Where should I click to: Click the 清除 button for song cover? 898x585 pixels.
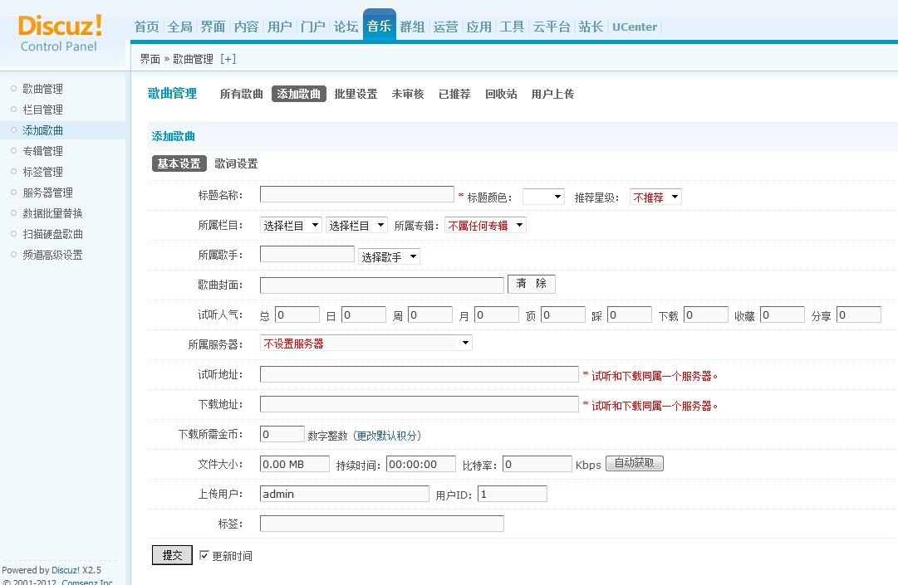pyautogui.click(x=531, y=284)
